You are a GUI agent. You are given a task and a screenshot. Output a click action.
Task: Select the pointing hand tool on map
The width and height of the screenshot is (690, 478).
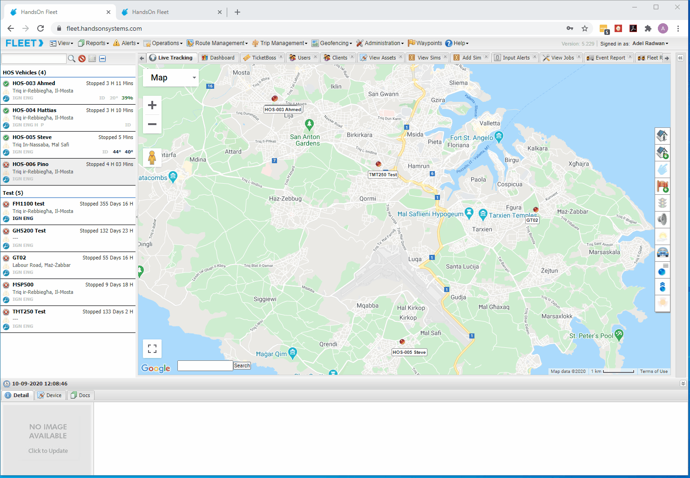[x=663, y=169]
